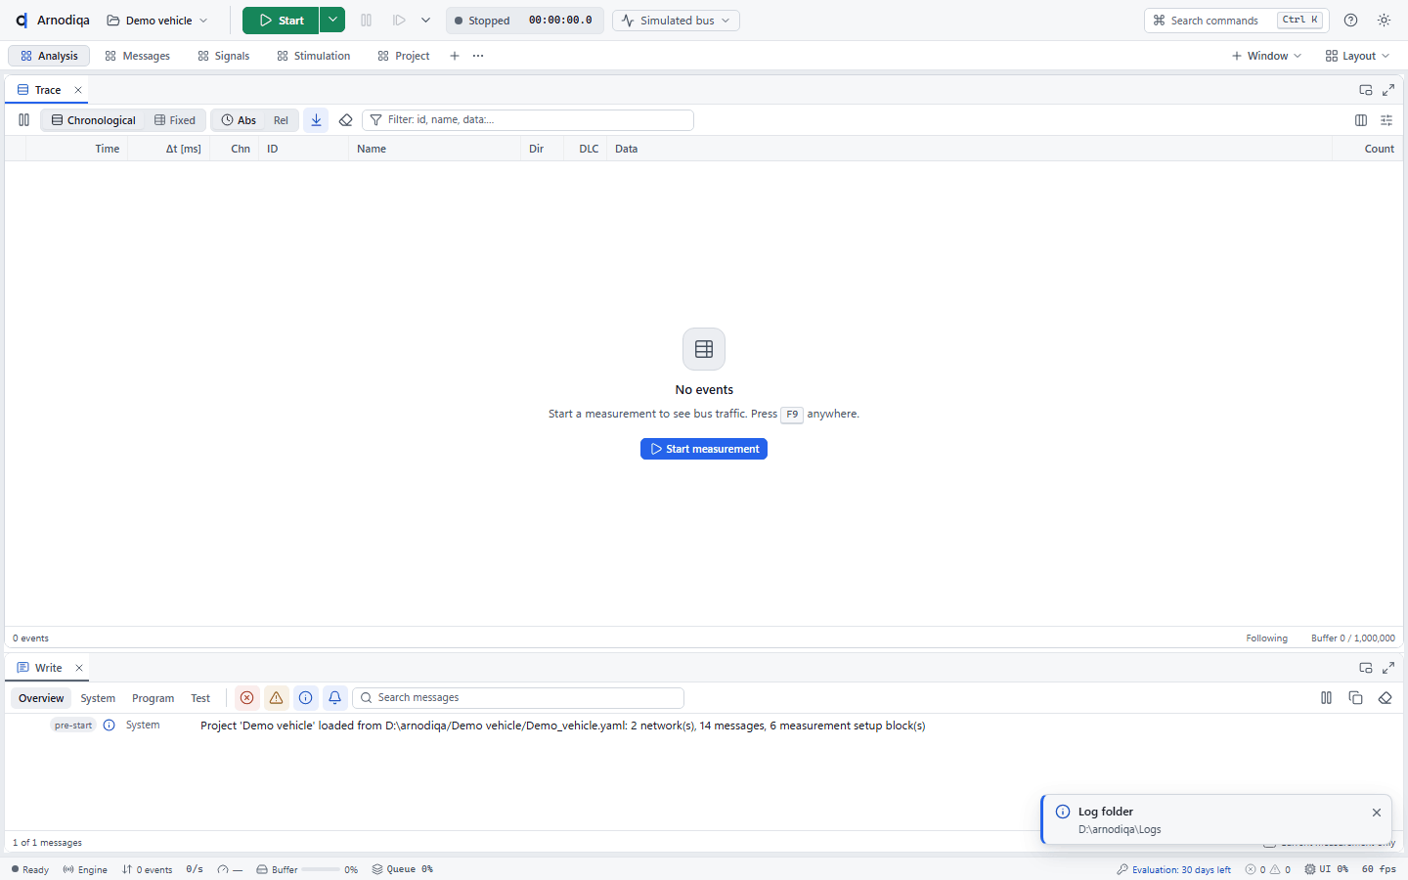Open the Trace column chooser icon
The image size is (1408, 880).
(1361, 120)
